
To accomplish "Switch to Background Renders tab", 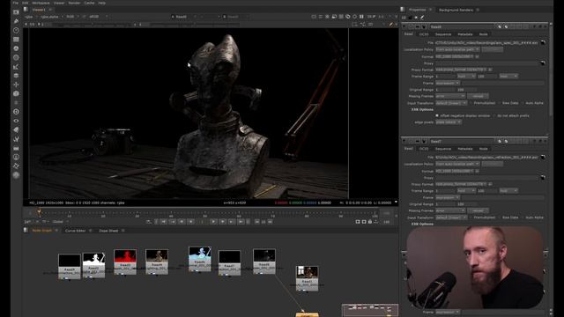I will coord(456,10).
